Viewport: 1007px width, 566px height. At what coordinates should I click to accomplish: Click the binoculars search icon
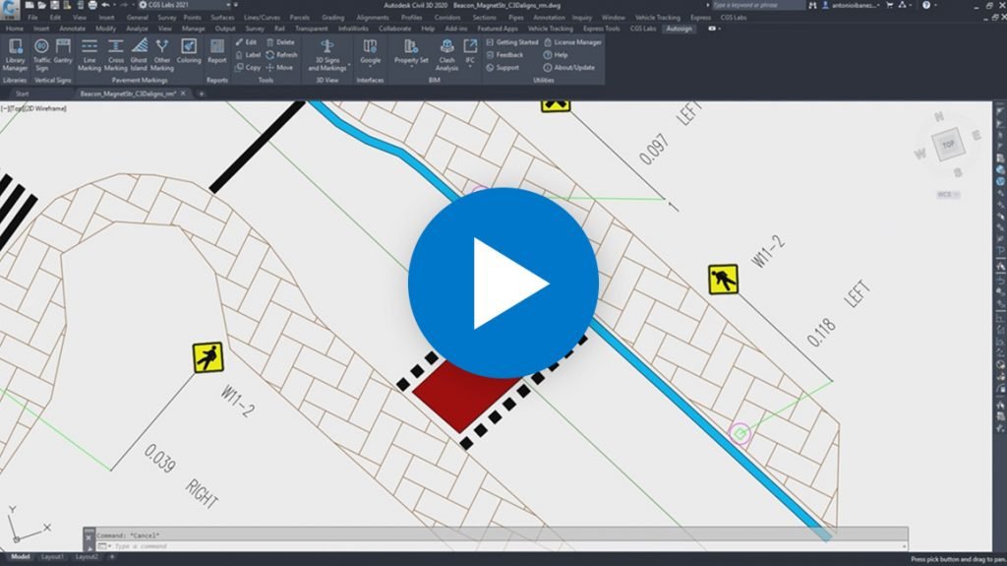(812, 5)
